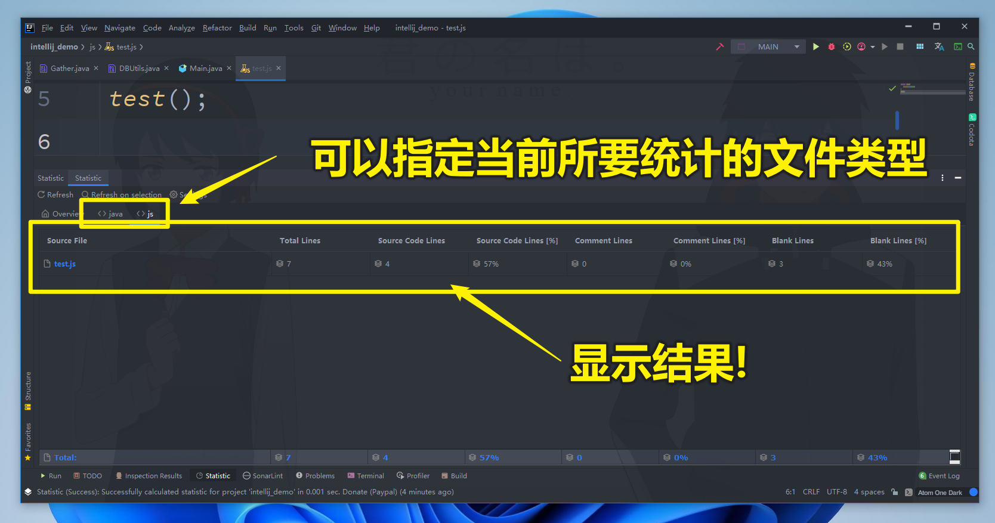Open the Atom One Dark theme switcher
This screenshot has height=523, width=995.
[940, 493]
